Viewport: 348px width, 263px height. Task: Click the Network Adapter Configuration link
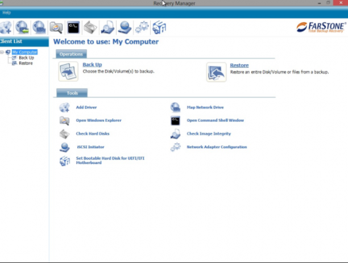tap(217, 147)
